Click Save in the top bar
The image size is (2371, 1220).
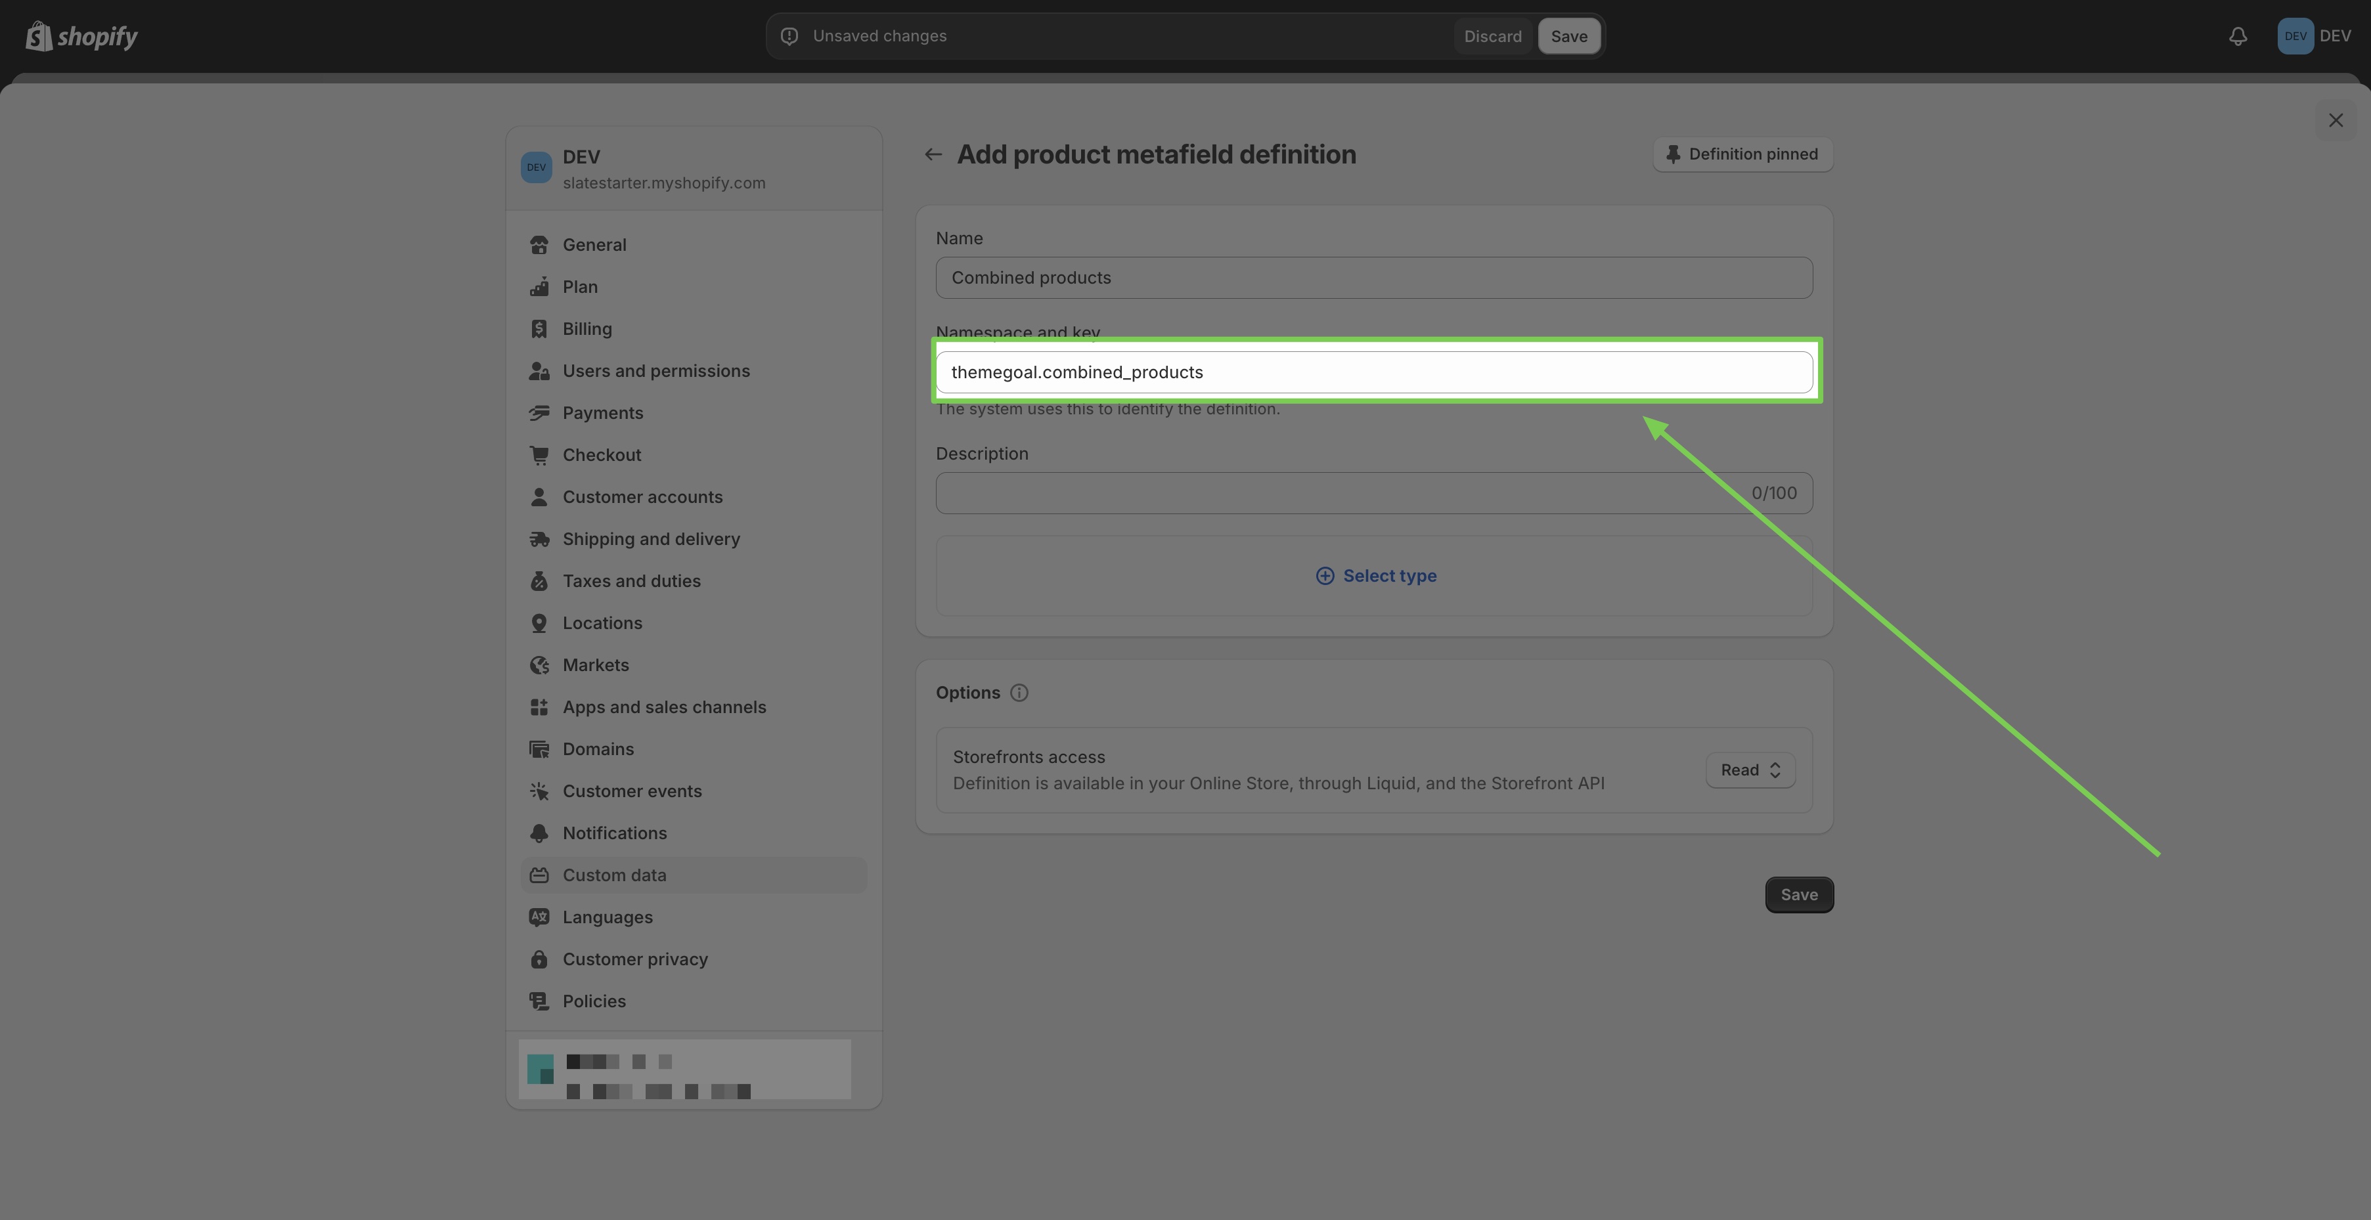[x=1568, y=36]
